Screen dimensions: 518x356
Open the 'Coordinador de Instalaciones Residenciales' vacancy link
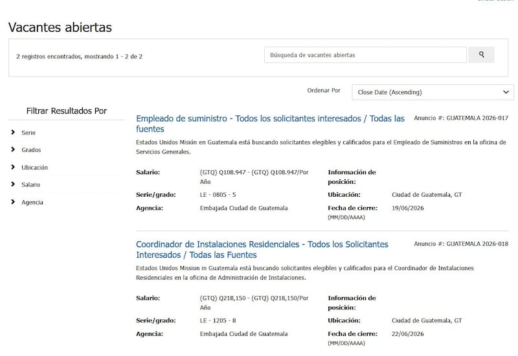pyautogui.click(x=262, y=249)
